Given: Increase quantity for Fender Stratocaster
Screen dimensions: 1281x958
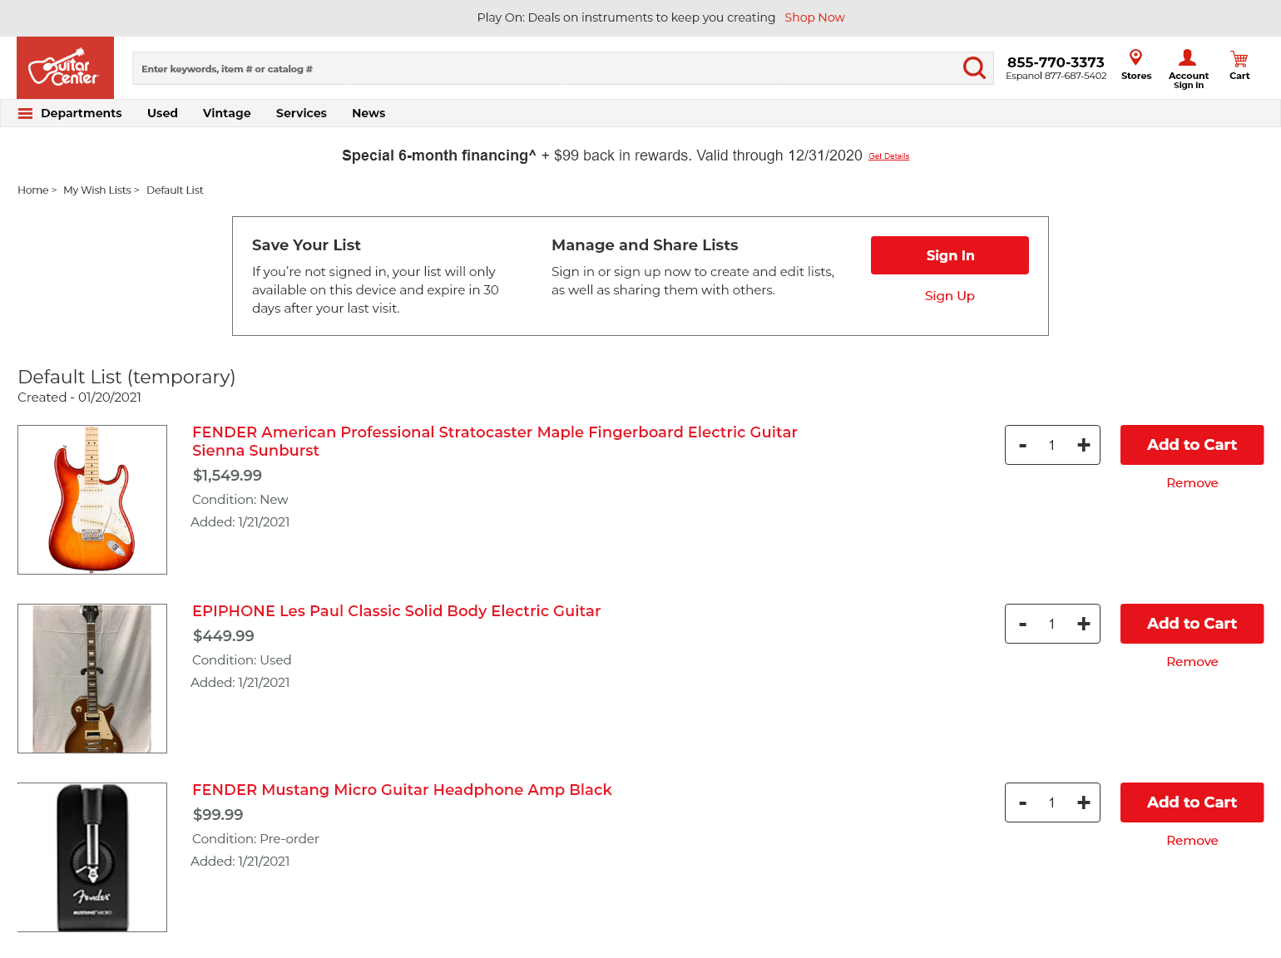Looking at the screenshot, I should pyautogui.click(x=1083, y=445).
